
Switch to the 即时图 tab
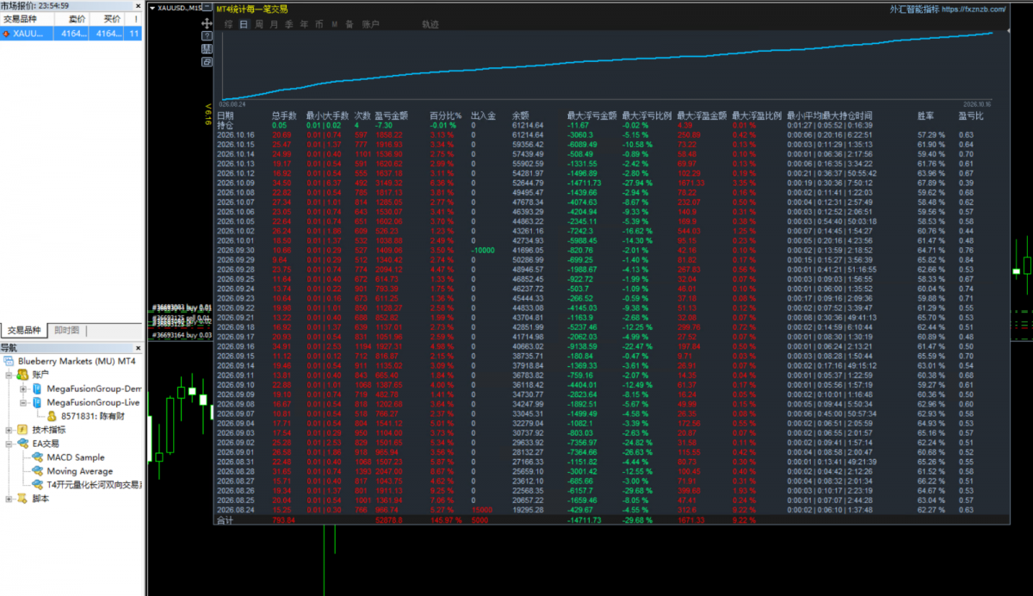click(67, 331)
